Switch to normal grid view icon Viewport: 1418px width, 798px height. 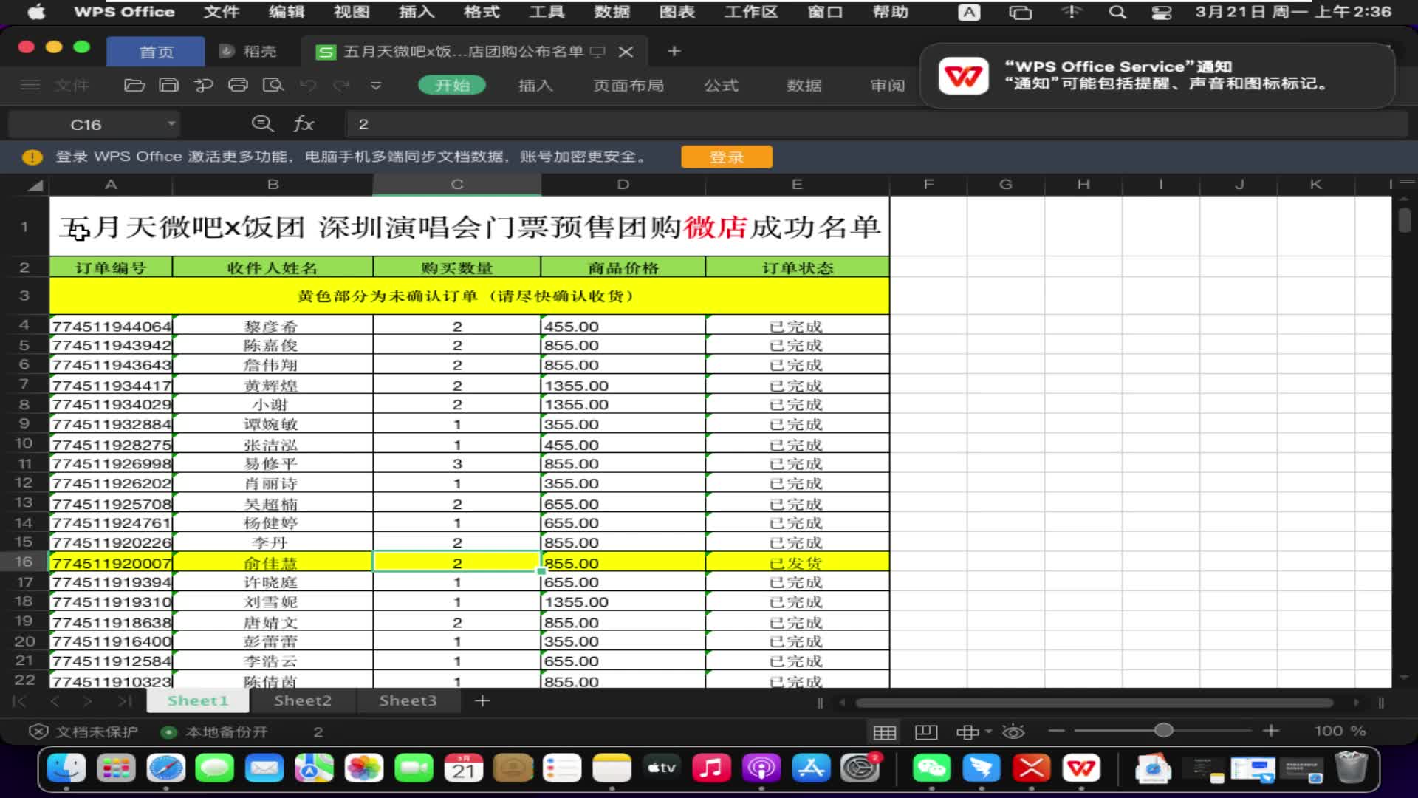[x=884, y=731]
